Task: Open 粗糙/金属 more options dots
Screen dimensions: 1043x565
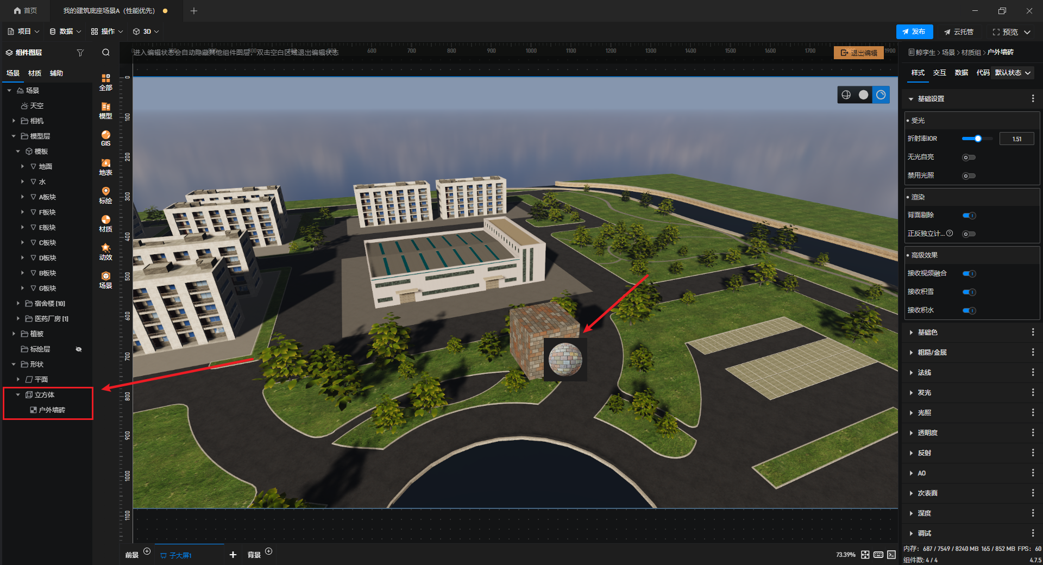Action: click(1033, 353)
